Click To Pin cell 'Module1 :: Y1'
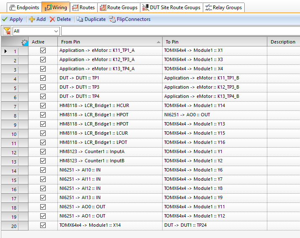 [215, 152]
